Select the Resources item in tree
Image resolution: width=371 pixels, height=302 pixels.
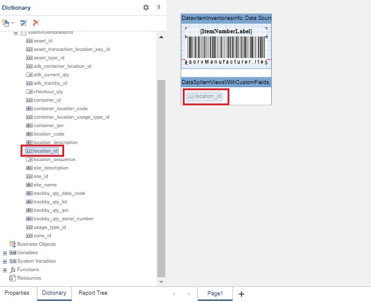tap(29, 278)
